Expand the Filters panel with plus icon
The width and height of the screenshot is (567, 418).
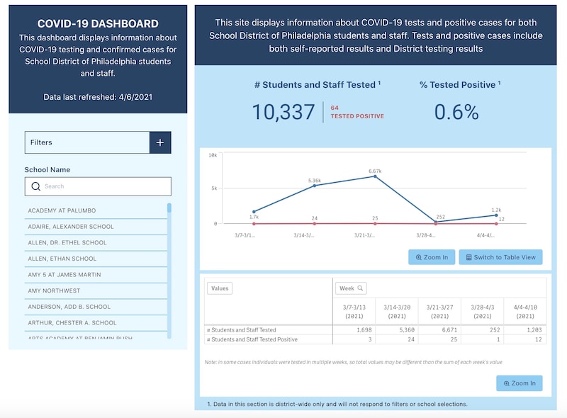point(160,142)
